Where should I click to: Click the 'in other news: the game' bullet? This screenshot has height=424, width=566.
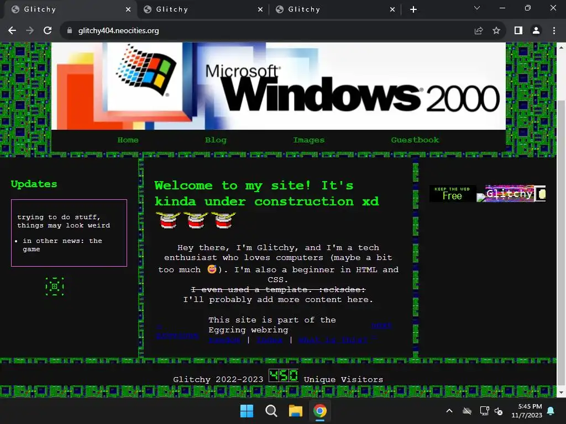point(62,245)
